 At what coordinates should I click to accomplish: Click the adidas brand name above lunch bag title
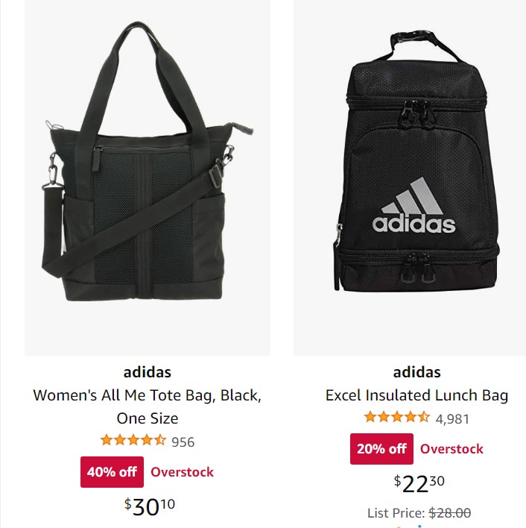[x=416, y=372]
